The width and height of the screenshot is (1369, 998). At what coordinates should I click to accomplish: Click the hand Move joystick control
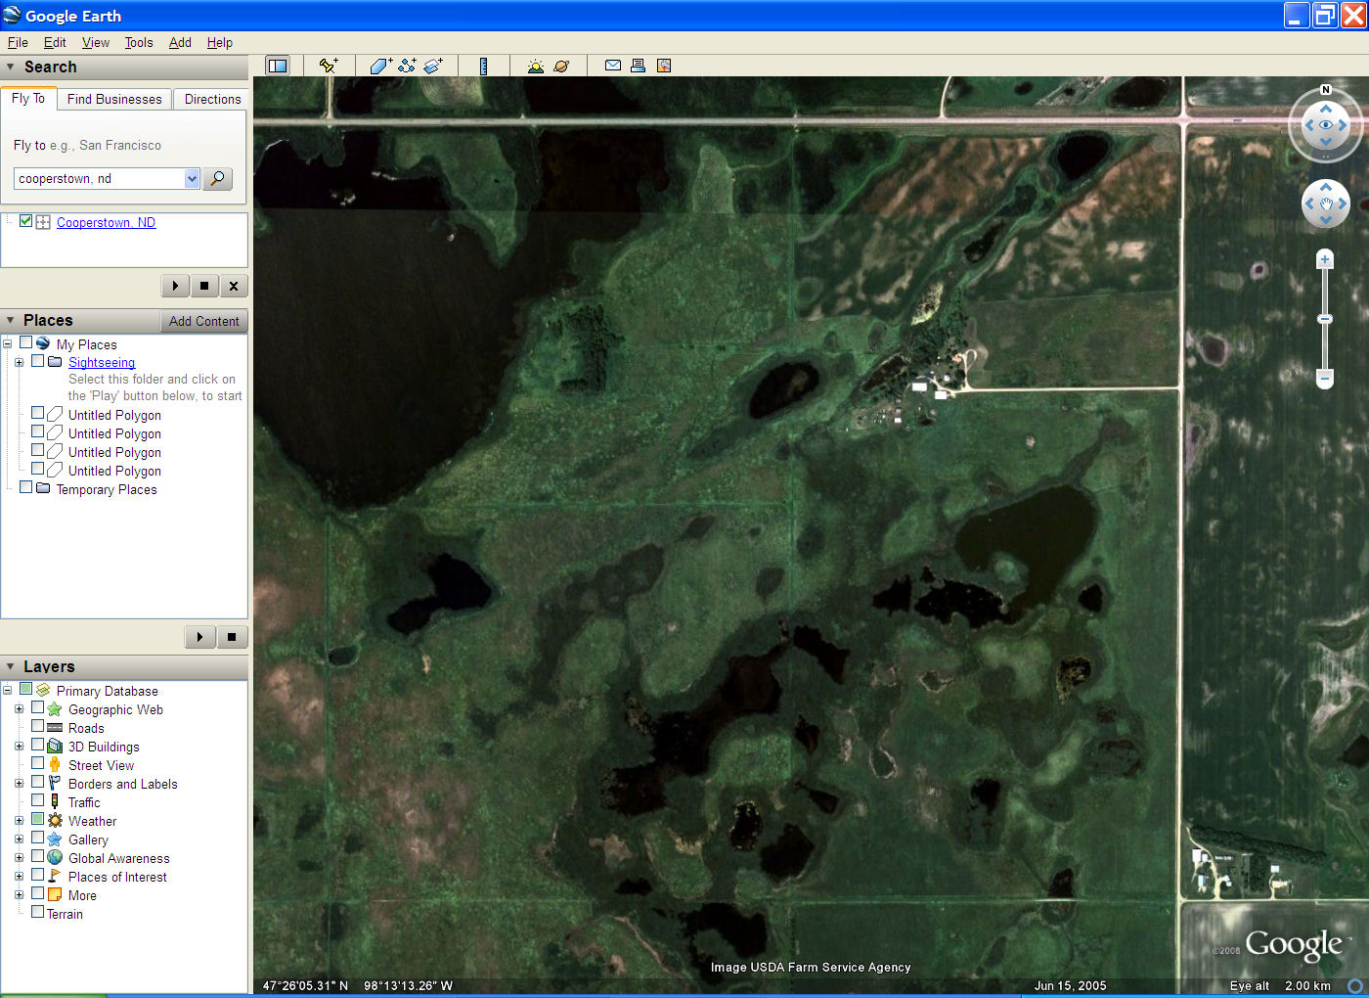pyautogui.click(x=1326, y=204)
